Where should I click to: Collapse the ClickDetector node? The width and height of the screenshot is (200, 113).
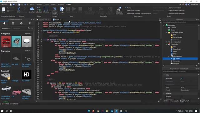[169, 56]
